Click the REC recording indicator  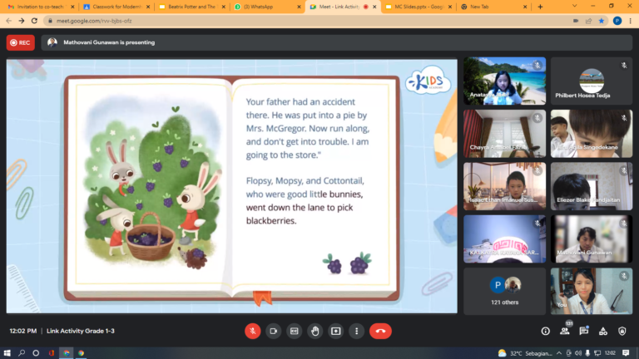click(20, 42)
